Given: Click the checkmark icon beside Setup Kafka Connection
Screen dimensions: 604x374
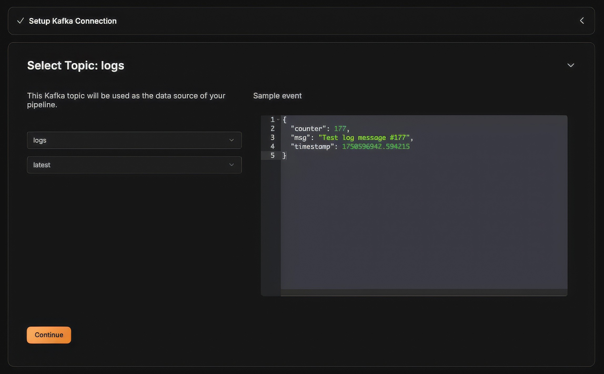Looking at the screenshot, I should [20, 21].
